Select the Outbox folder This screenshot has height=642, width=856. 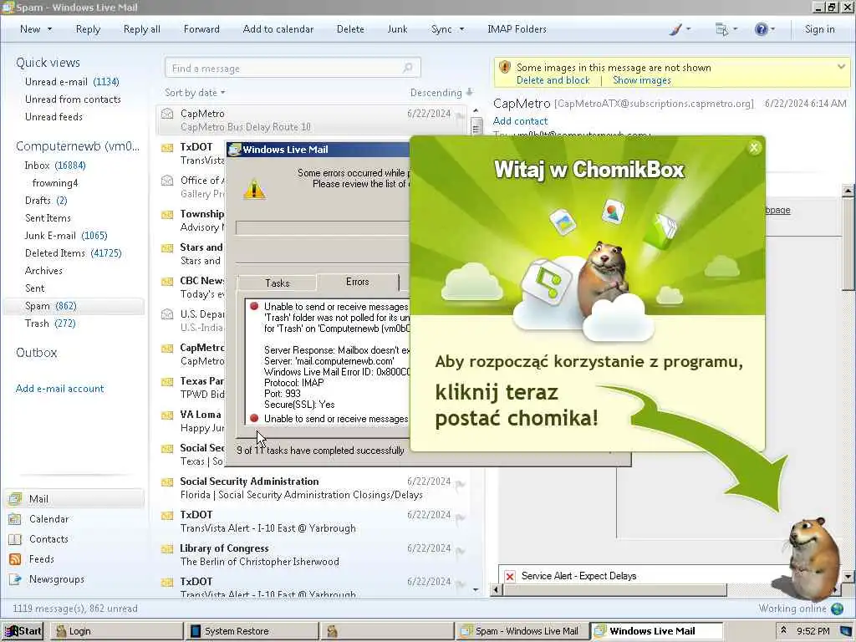point(37,353)
